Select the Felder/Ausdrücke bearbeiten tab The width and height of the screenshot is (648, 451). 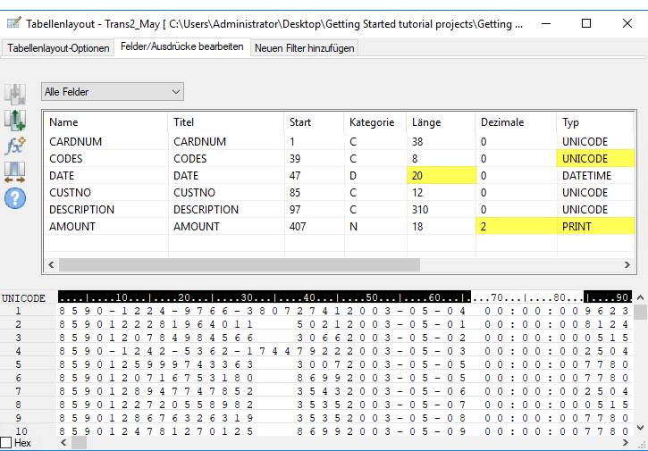click(181, 47)
